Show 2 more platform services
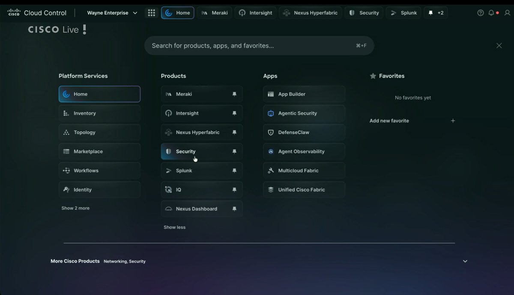This screenshot has height=295, width=514. coord(75,208)
